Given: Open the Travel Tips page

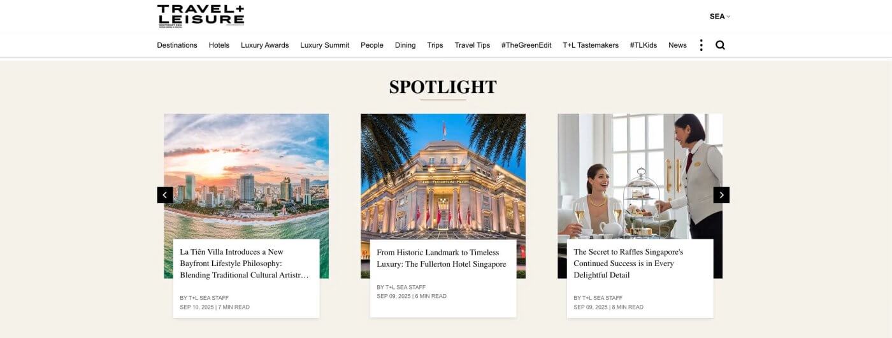Looking at the screenshot, I should [472, 45].
